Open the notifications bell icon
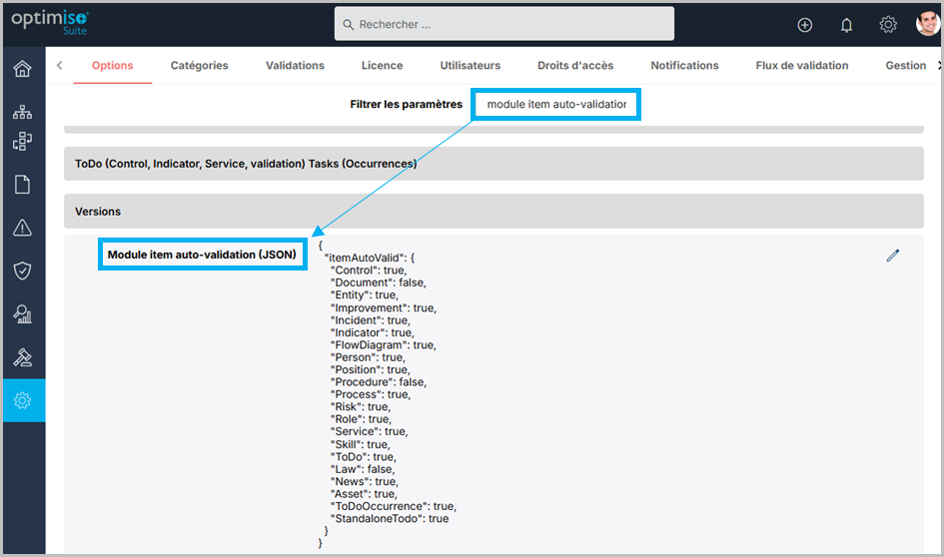The width and height of the screenshot is (944, 557). tap(846, 25)
